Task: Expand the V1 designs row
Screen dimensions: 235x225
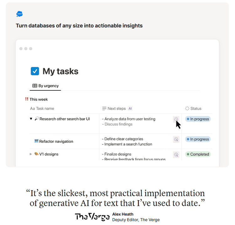Action: (x=31, y=154)
